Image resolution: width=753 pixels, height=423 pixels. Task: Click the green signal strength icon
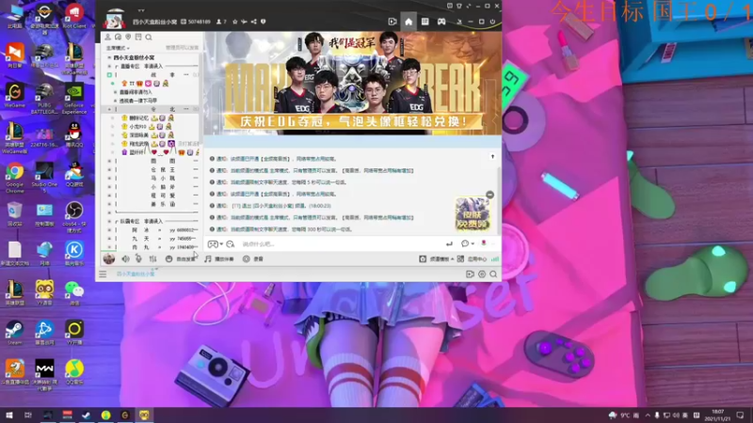click(x=495, y=259)
